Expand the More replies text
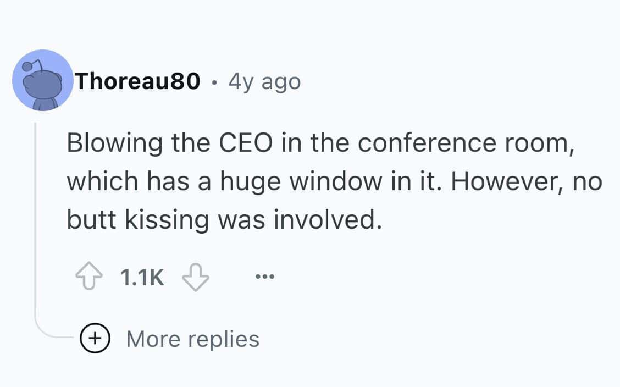620x387 pixels. point(192,339)
